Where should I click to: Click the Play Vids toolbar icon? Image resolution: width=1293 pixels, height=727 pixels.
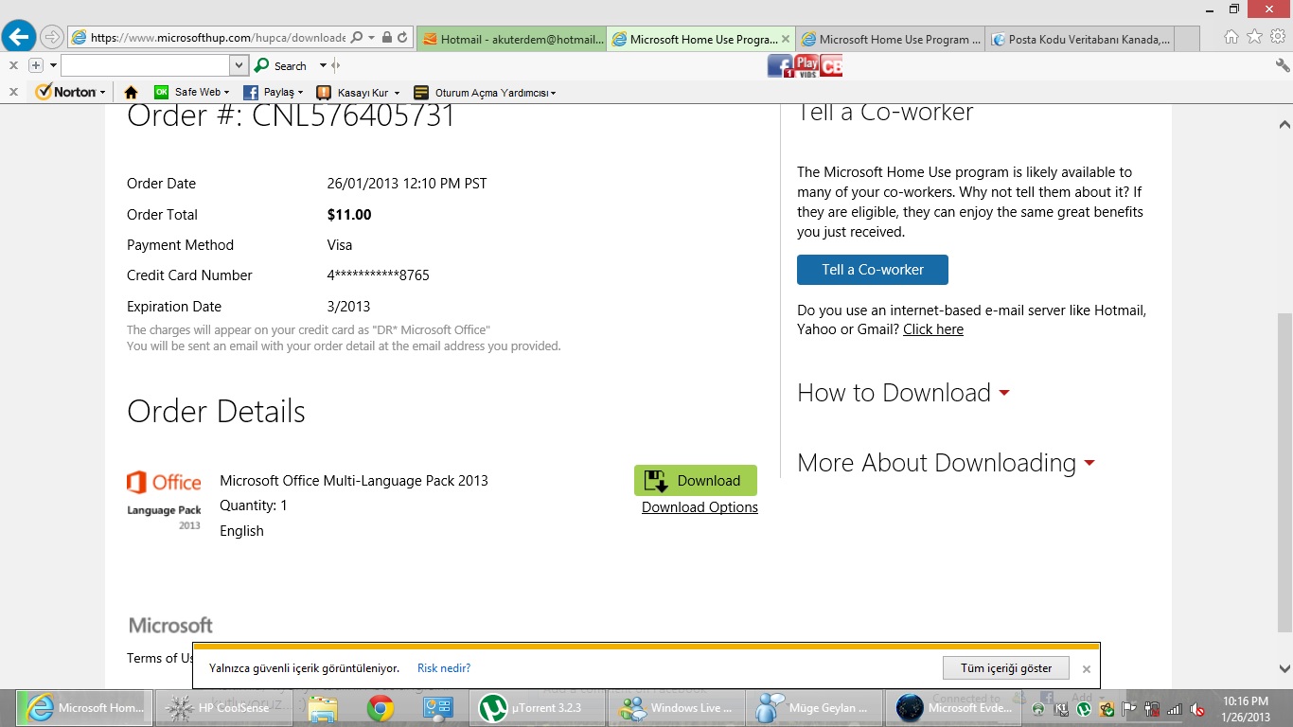pos(806,65)
